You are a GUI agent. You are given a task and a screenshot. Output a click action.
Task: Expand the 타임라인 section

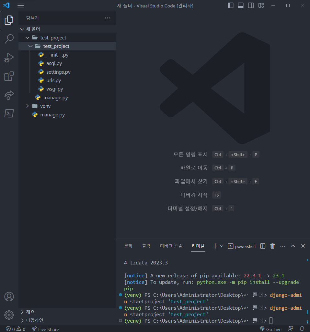coord(67,320)
